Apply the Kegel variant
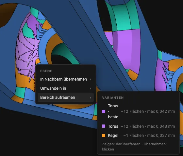This screenshot has height=156, width=183. 139,136
